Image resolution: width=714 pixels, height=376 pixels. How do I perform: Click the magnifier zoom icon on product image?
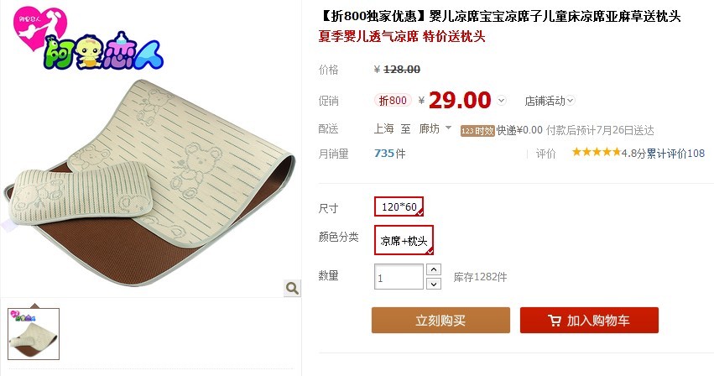(x=292, y=288)
